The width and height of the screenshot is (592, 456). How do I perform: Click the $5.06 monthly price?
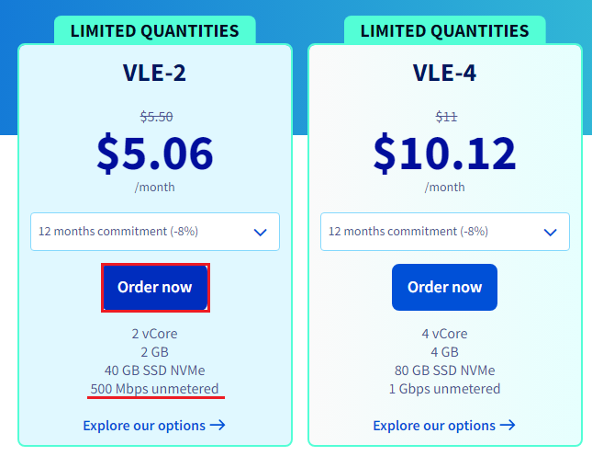[154, 153]
